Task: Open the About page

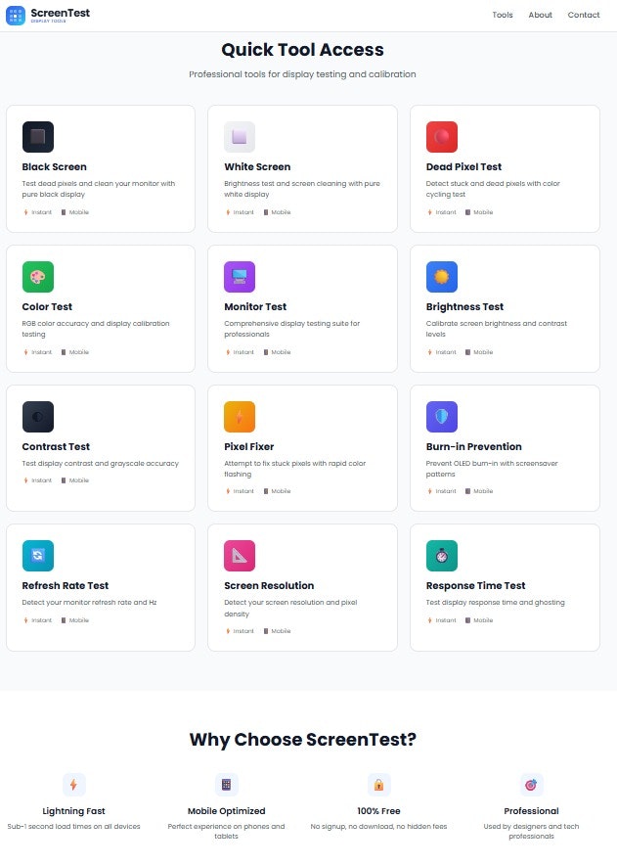Action: point(540,15)
